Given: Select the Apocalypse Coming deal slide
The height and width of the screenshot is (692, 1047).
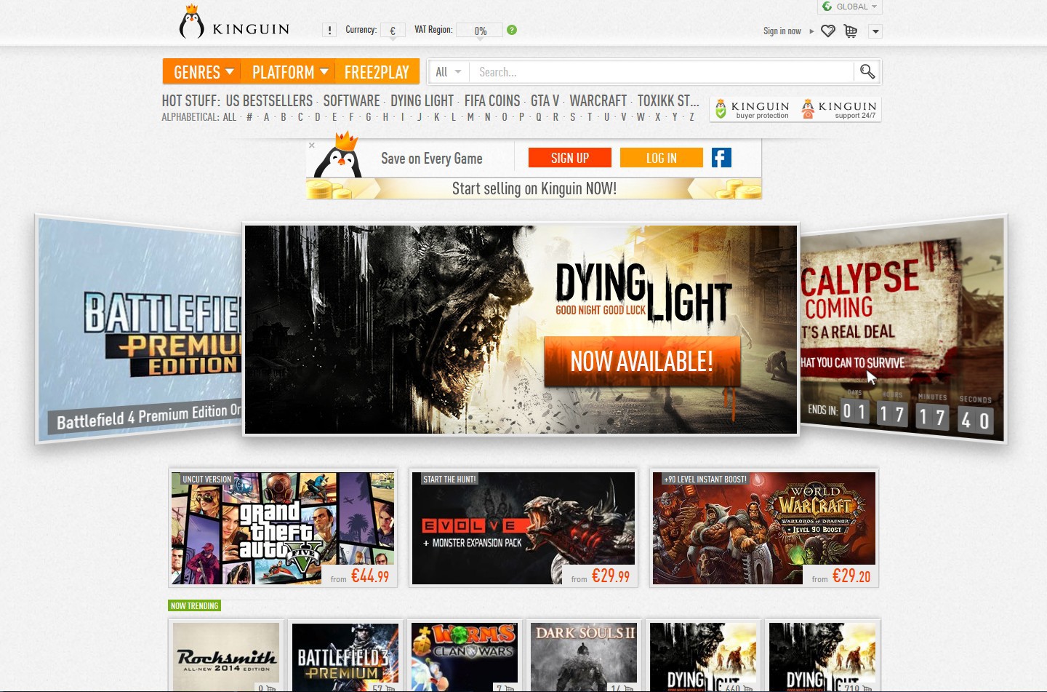Looking at the screenshot, I should tap(902, 329).
